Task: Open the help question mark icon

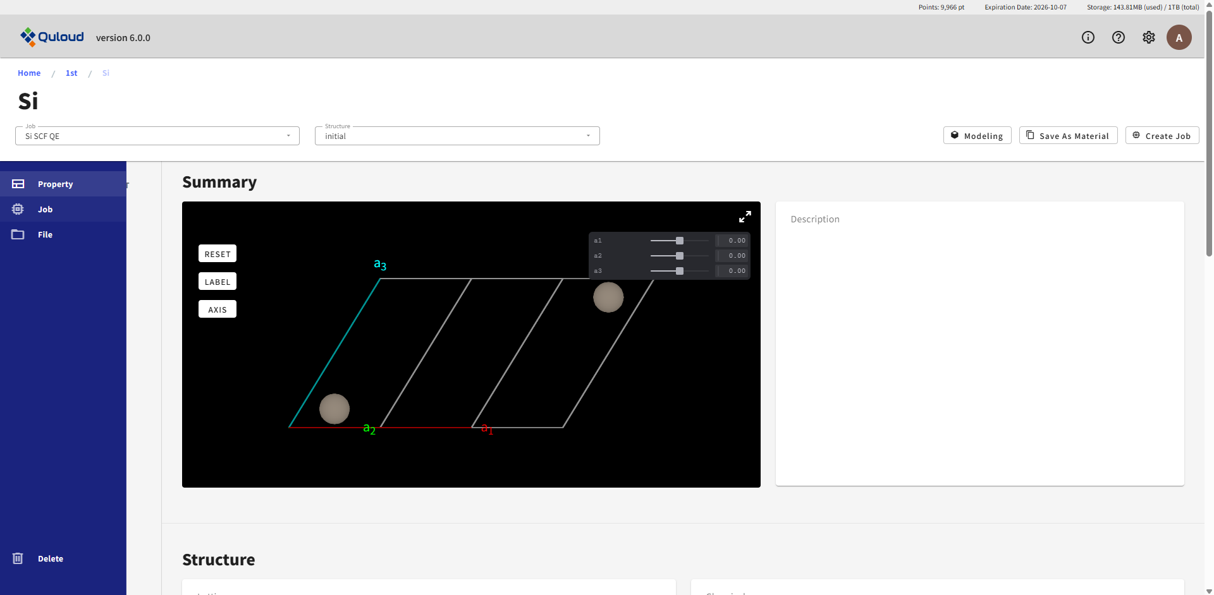Action: coord(1118,37)
